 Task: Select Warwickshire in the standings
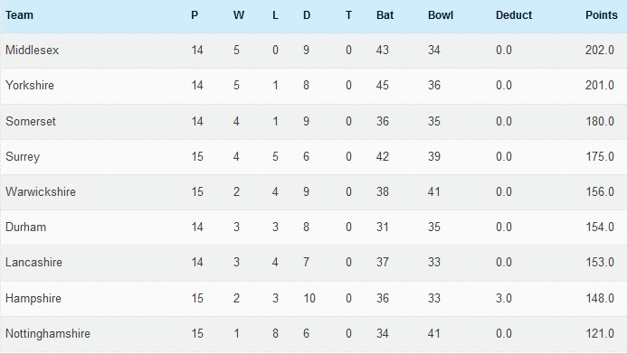[41, 191]
